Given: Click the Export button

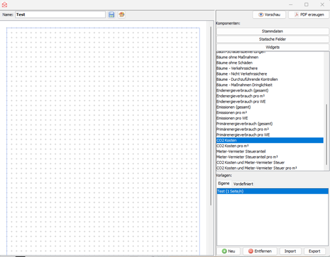Looking at the screenshot, I should pyautogui.click(x=314, y=251).
